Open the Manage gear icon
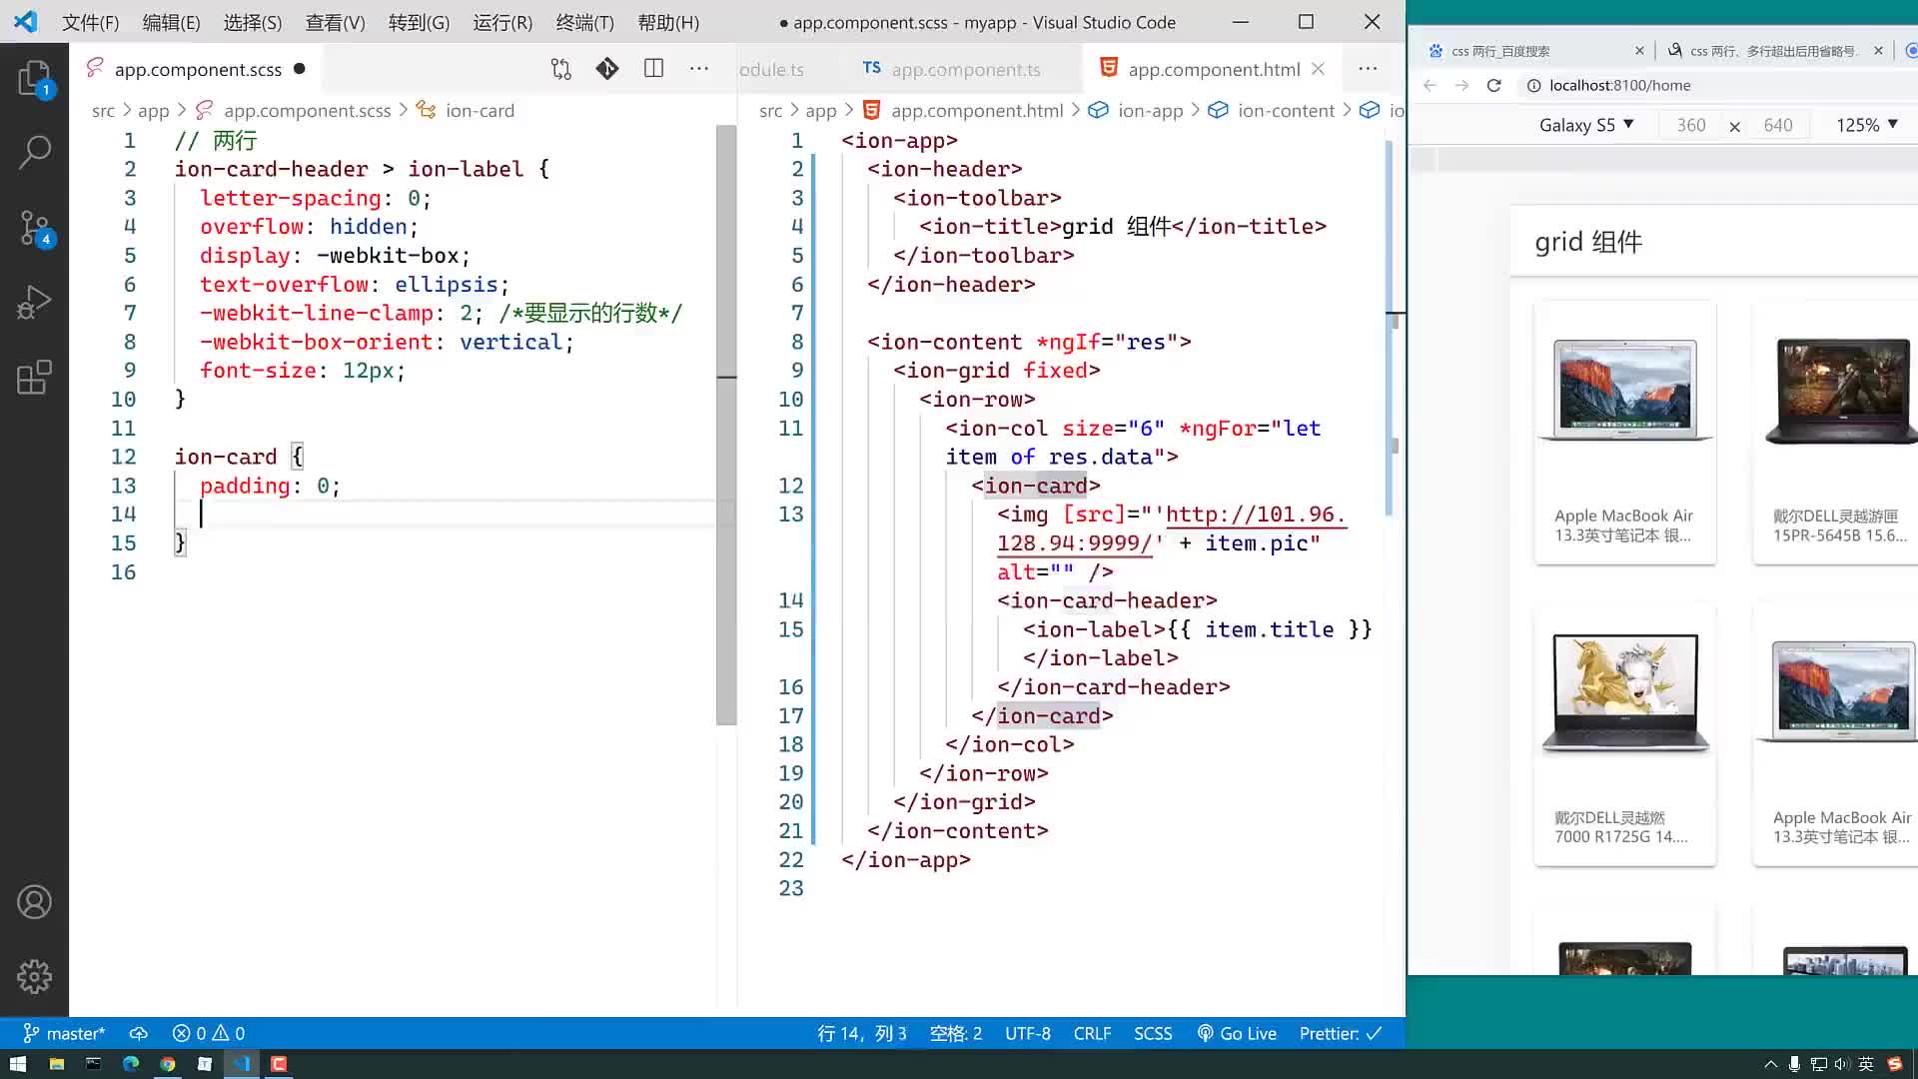The height and width of the screenshot is (1079, 1918). click(x=34, y=976)
